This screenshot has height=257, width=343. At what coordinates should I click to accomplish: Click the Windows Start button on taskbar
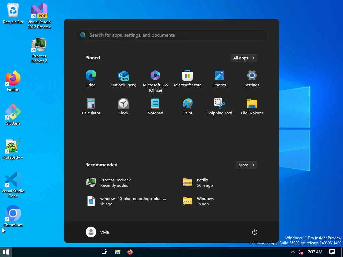[x=6, y=252]
